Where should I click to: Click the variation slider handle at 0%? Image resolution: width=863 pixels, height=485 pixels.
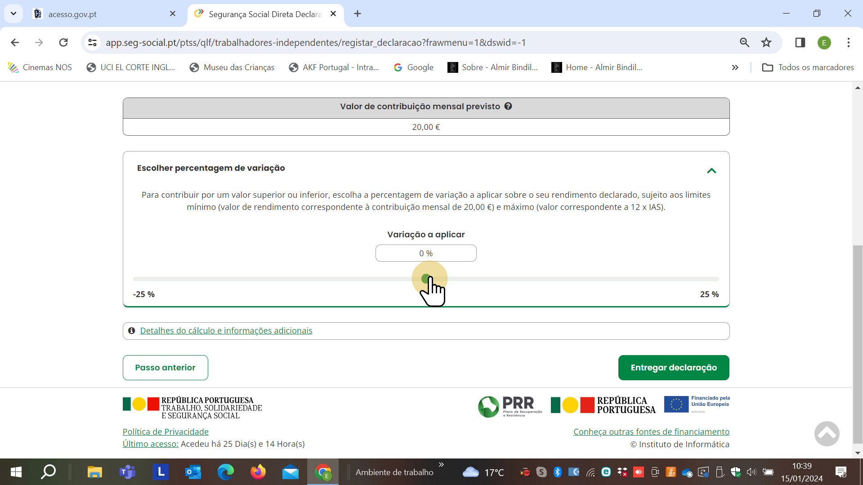click(426, 279)
